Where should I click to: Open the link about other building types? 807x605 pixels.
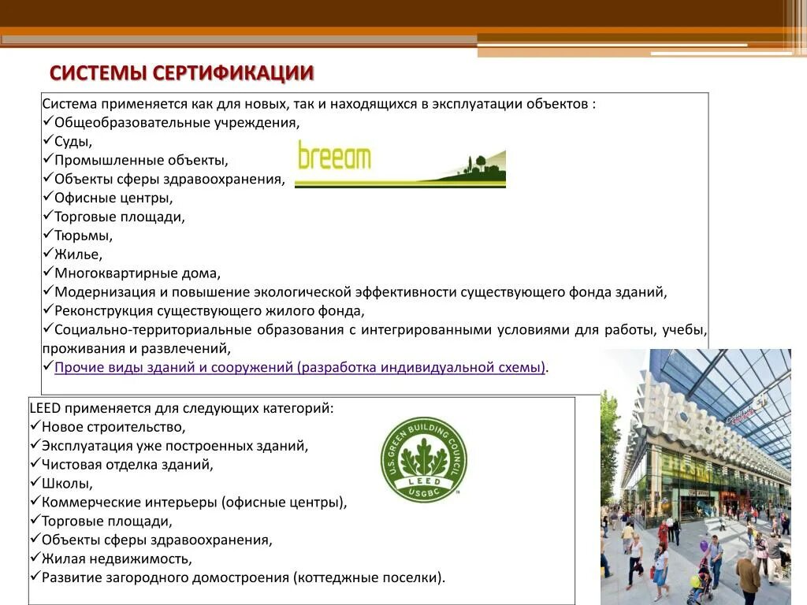[299, 367]
